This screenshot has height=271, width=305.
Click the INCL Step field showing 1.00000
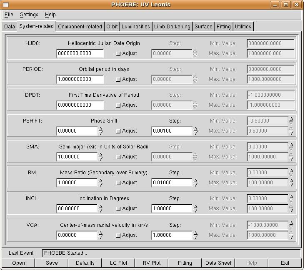[172, 208]
